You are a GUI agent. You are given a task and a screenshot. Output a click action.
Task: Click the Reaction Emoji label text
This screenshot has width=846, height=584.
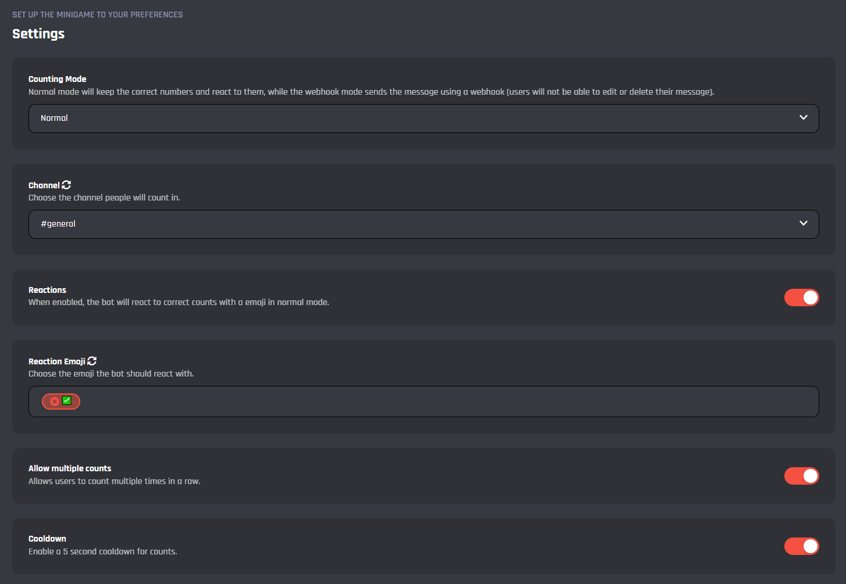point(57,361)
